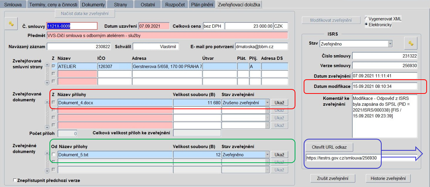Click the Verze smlouvy field 256930
The height and width of the screenshot is (187, 430).
pos(385,65)
